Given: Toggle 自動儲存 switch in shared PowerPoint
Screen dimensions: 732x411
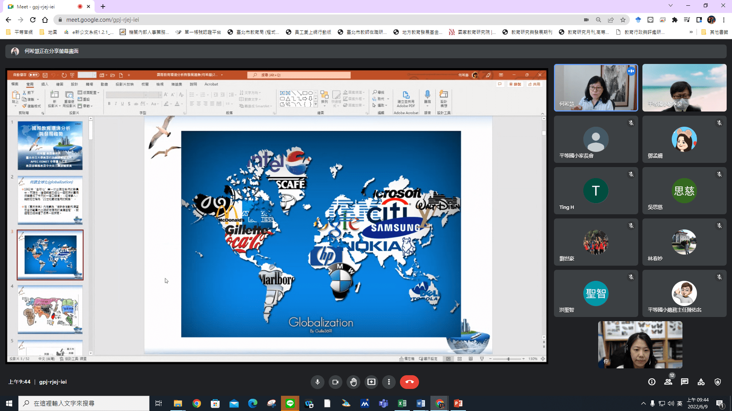Looking at the screenshot, I should pyautogui.click(x=34, y=75).
